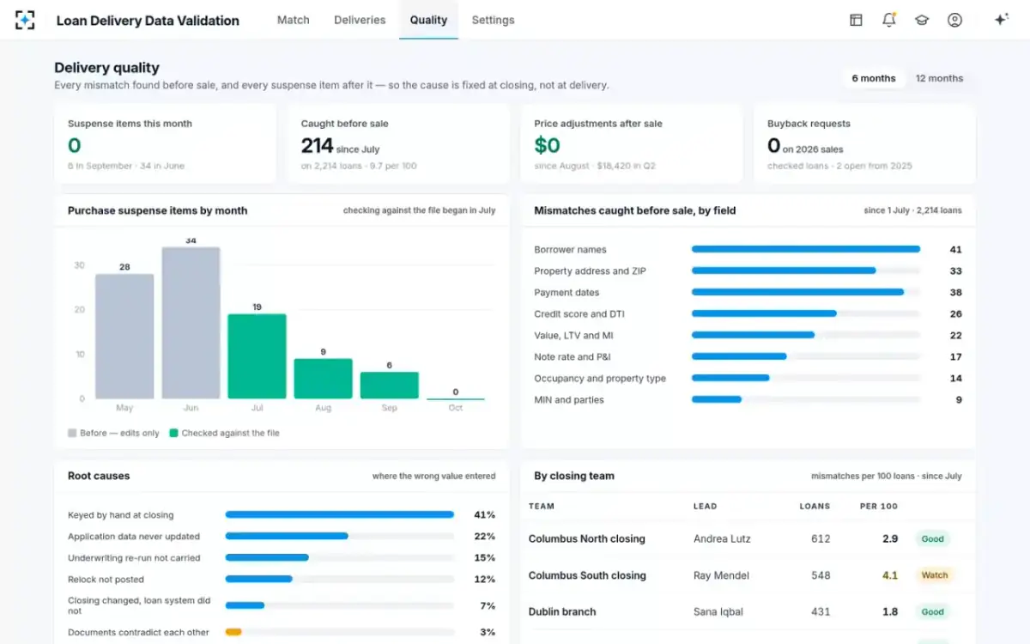
Task: Click the Property address and ZIP bar
Action: [784, 271]
